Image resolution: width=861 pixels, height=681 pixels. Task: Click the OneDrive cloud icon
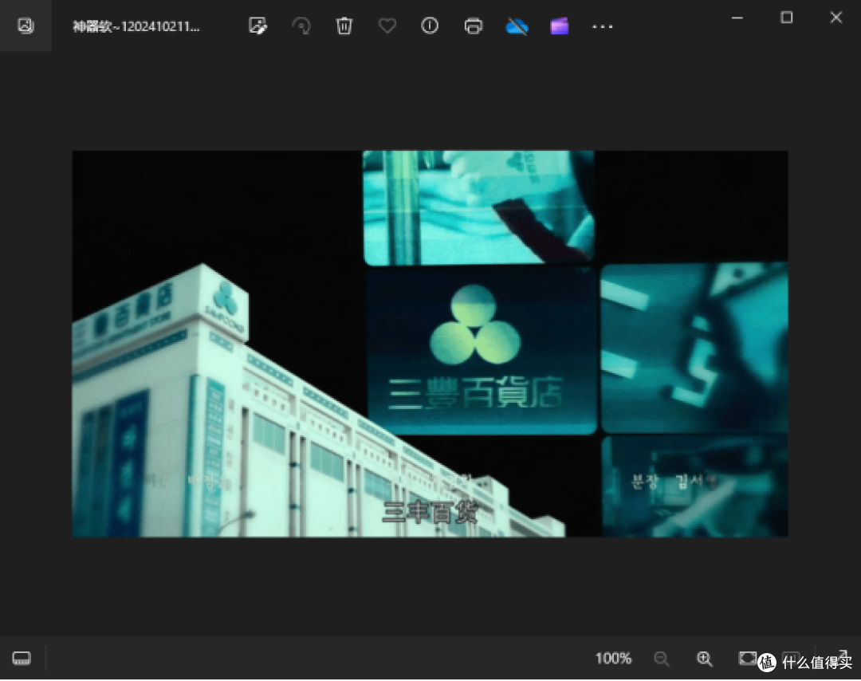coord(516,26)
